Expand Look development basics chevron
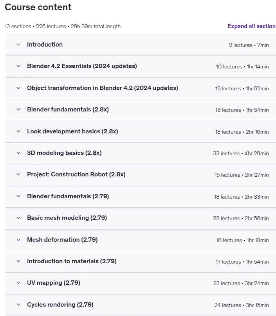 (18, 131)
